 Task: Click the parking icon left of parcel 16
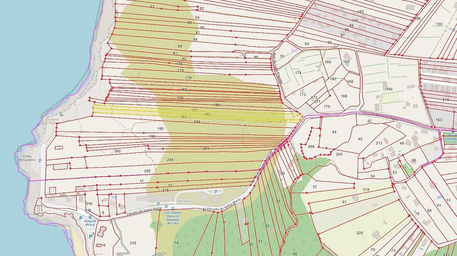[91, 236]
